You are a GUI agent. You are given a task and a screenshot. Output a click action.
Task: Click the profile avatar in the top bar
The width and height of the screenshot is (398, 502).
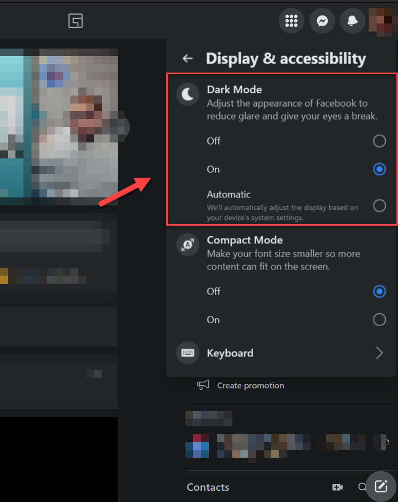click(383, 21)
